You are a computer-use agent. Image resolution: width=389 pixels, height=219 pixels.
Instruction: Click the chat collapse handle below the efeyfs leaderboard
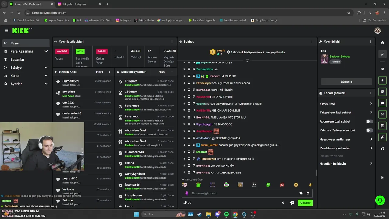click(x=247, y=60)
